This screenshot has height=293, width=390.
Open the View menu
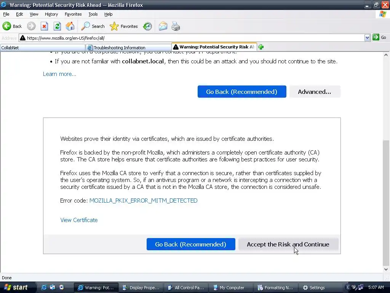(34, 14)
